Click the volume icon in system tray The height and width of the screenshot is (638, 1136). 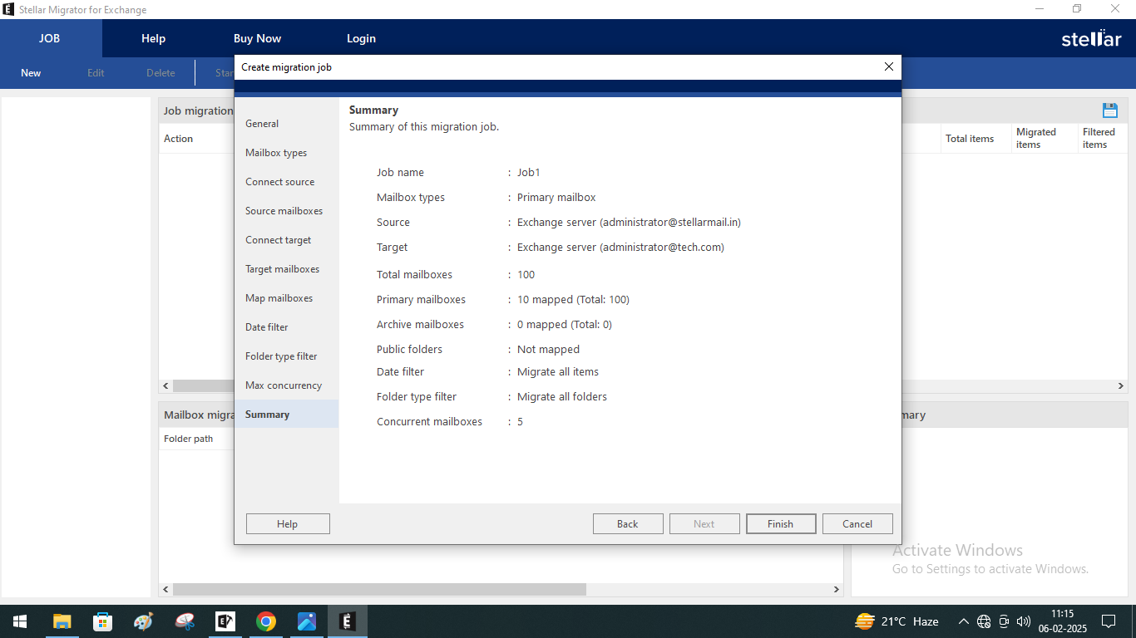[x=1024, y=621]
